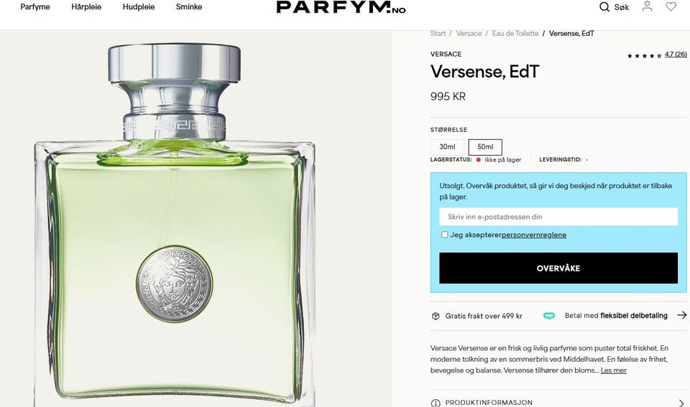Screen dimensions: 690x407
Task: Expand description with Les mer
Action: click(613, 370)
